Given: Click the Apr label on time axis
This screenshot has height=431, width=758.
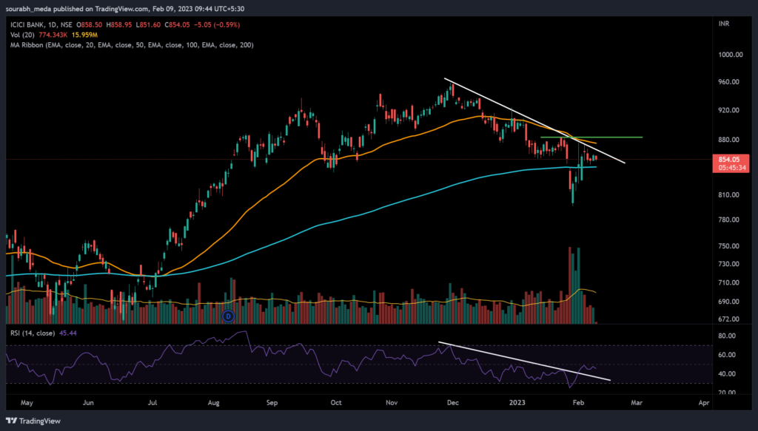Looking at the screenshot, I should point(705,402).
